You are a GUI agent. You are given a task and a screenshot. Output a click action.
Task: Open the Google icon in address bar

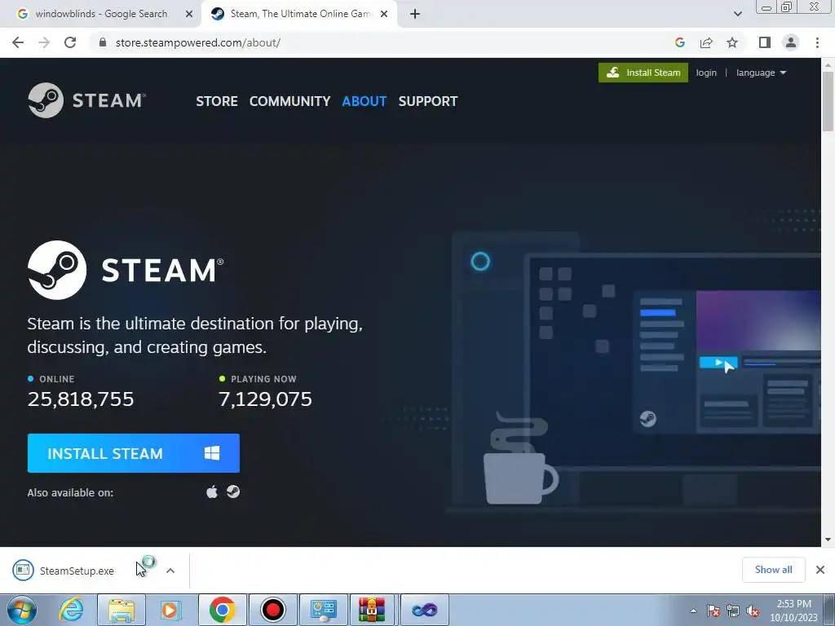(679, 42)
